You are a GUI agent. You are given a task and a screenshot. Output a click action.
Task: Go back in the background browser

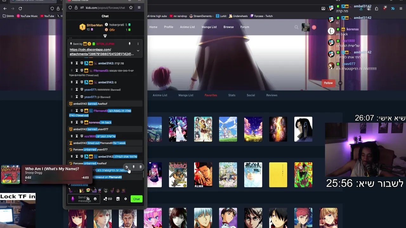(5, 9)
